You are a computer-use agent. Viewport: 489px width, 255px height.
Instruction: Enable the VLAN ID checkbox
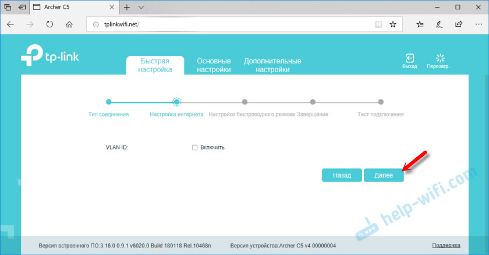(x=195, y=148)
